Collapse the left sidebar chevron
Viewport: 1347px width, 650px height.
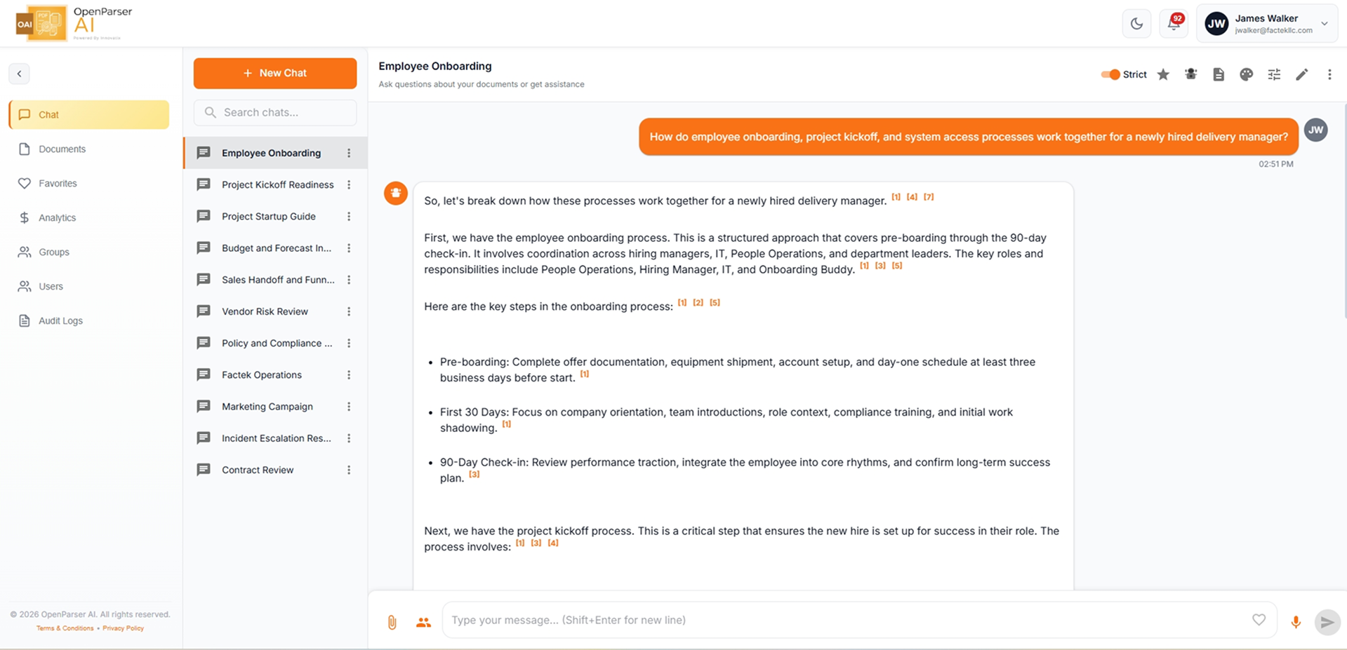[19, 74]
